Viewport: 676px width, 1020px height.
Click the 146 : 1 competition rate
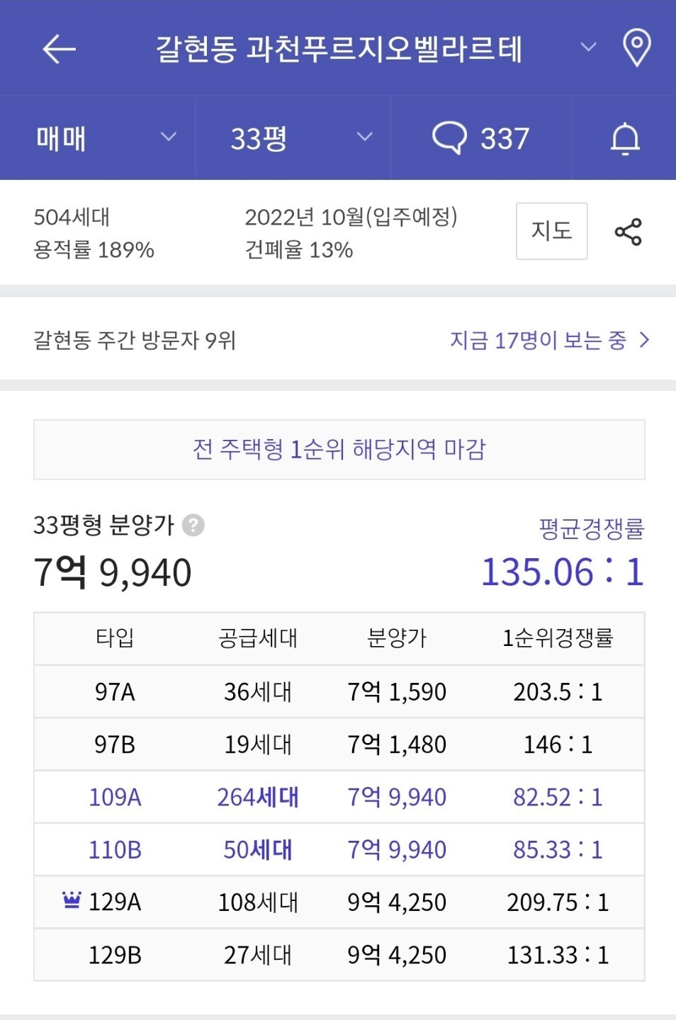558,744
